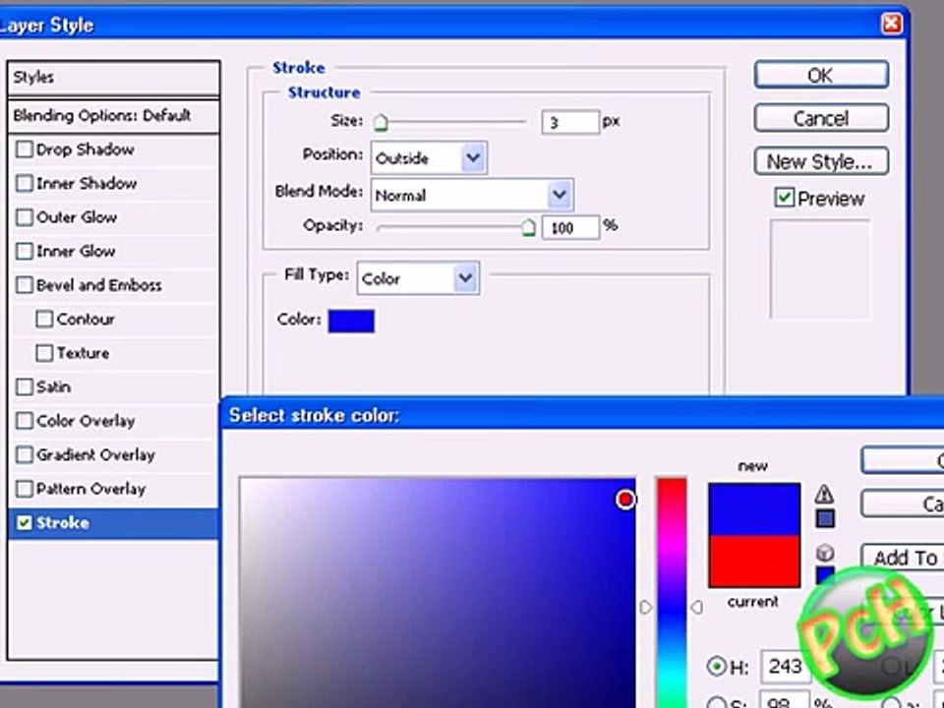Enable the Pattern Overlay checkbox
944x708 pixels.
(x=24, y=489)
